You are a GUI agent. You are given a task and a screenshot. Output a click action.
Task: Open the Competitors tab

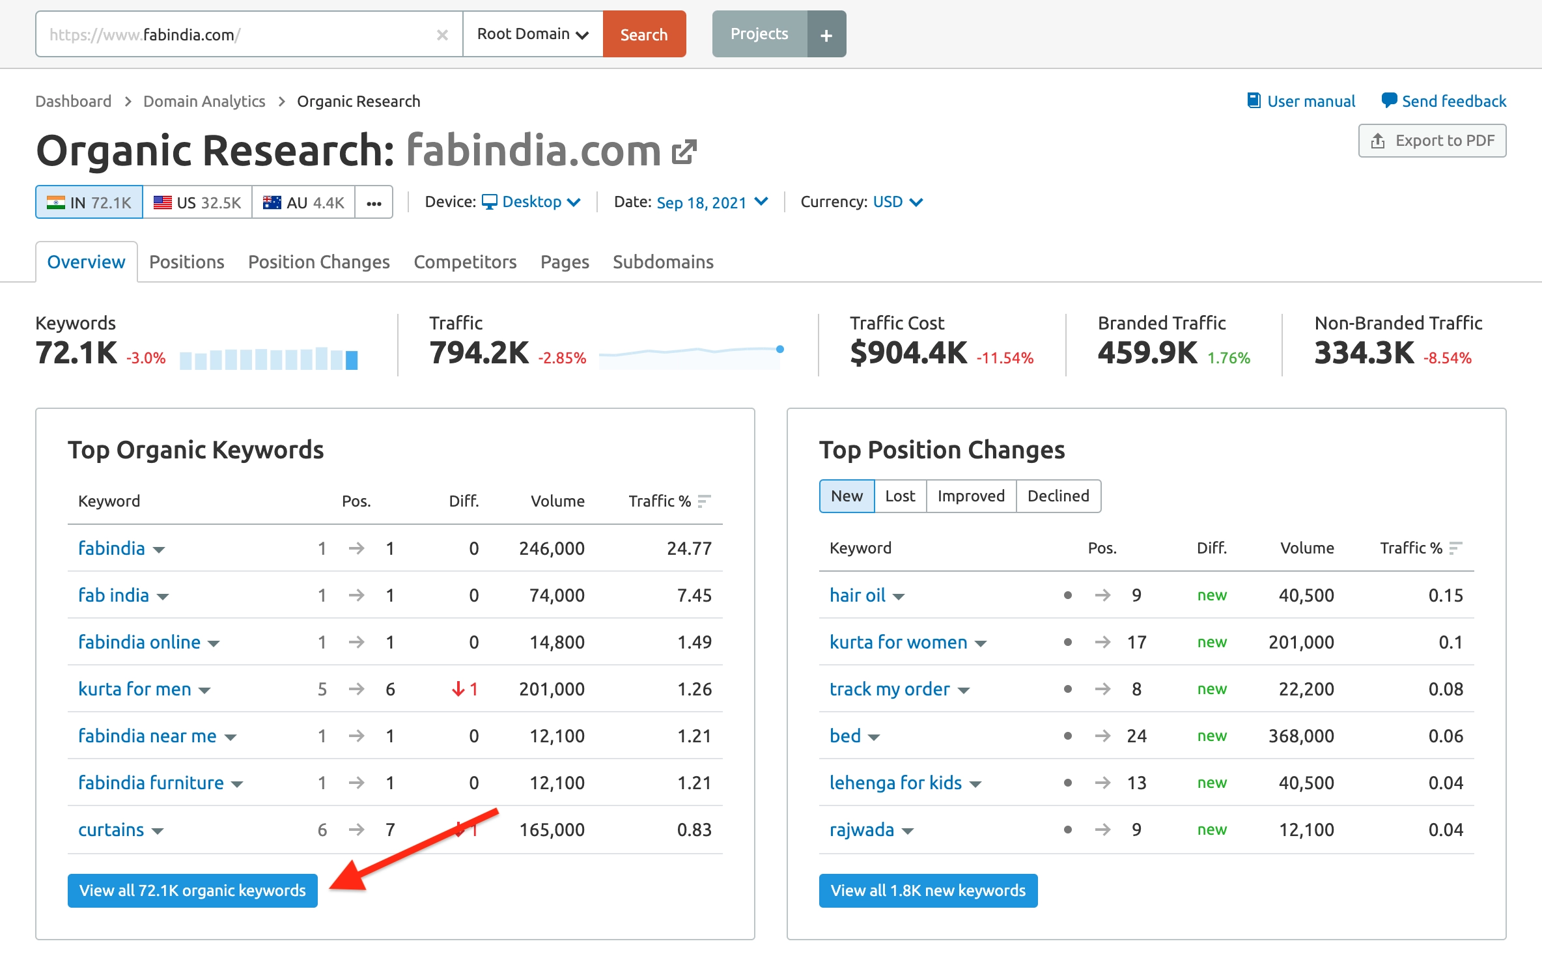(465, 262)
